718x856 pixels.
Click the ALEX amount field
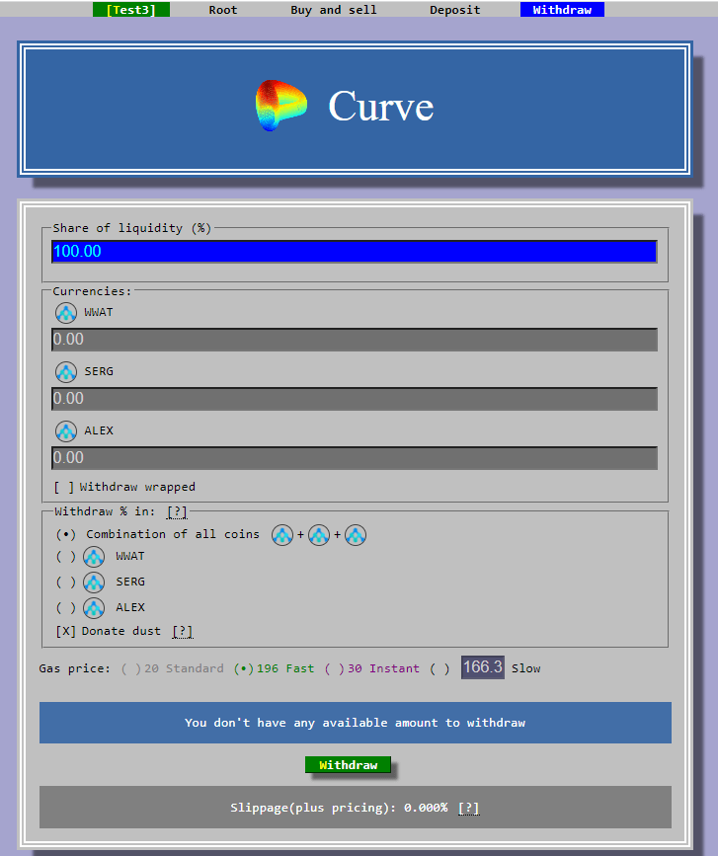[x=355, y=458]
